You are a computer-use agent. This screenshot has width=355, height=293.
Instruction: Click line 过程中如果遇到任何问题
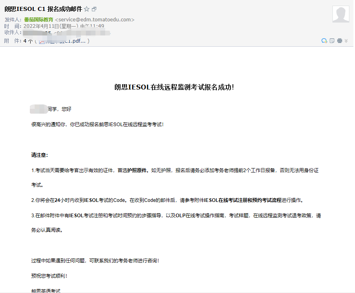(x=95, y=261)
